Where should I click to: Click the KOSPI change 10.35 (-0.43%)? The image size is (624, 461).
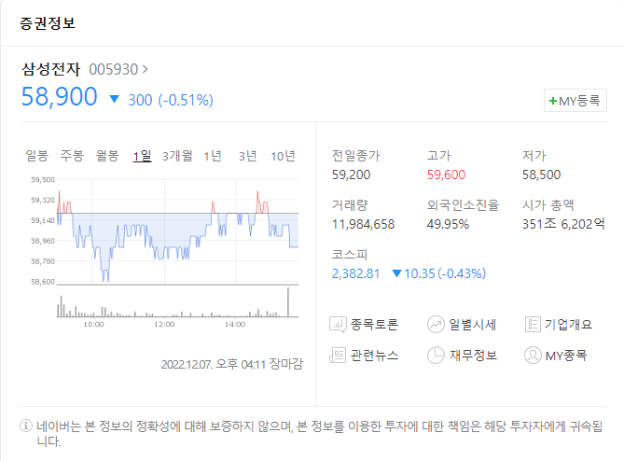coord(445,273)
